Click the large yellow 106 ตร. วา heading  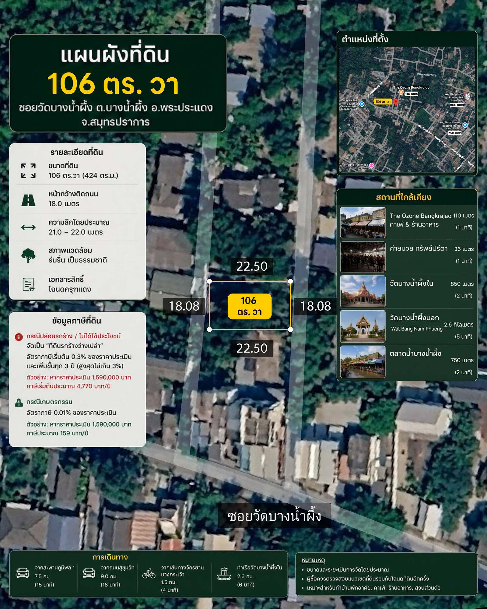[x=113, y=84]
